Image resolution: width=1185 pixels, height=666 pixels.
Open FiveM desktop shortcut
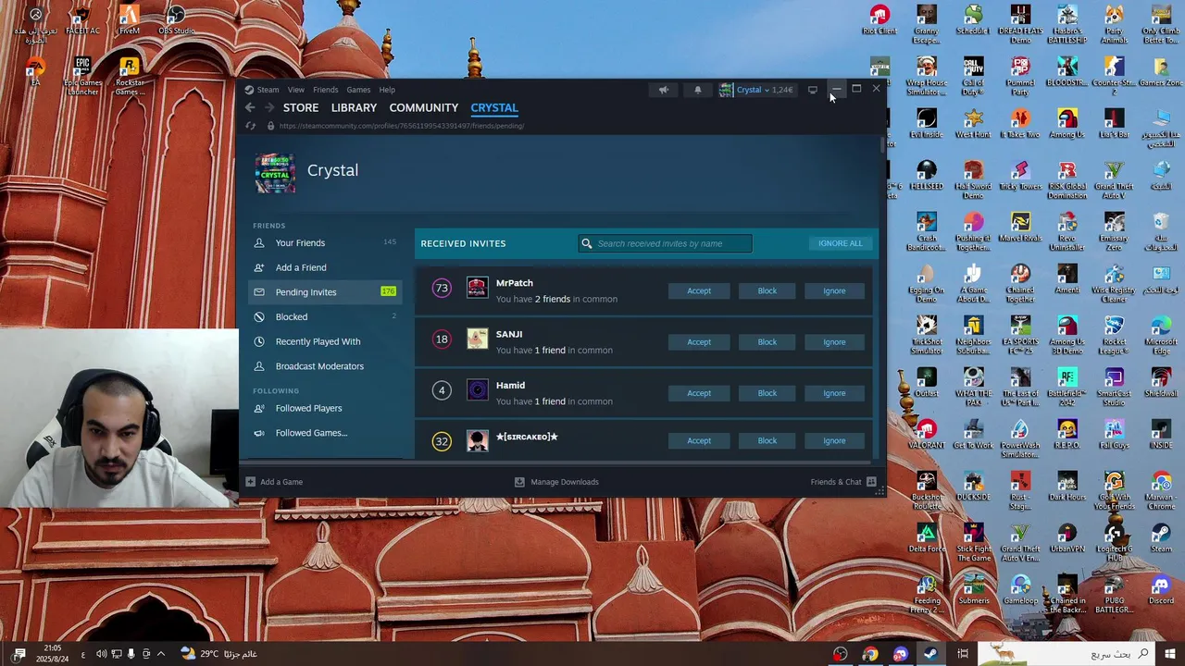pyautogui.click(x=129, y=20)
